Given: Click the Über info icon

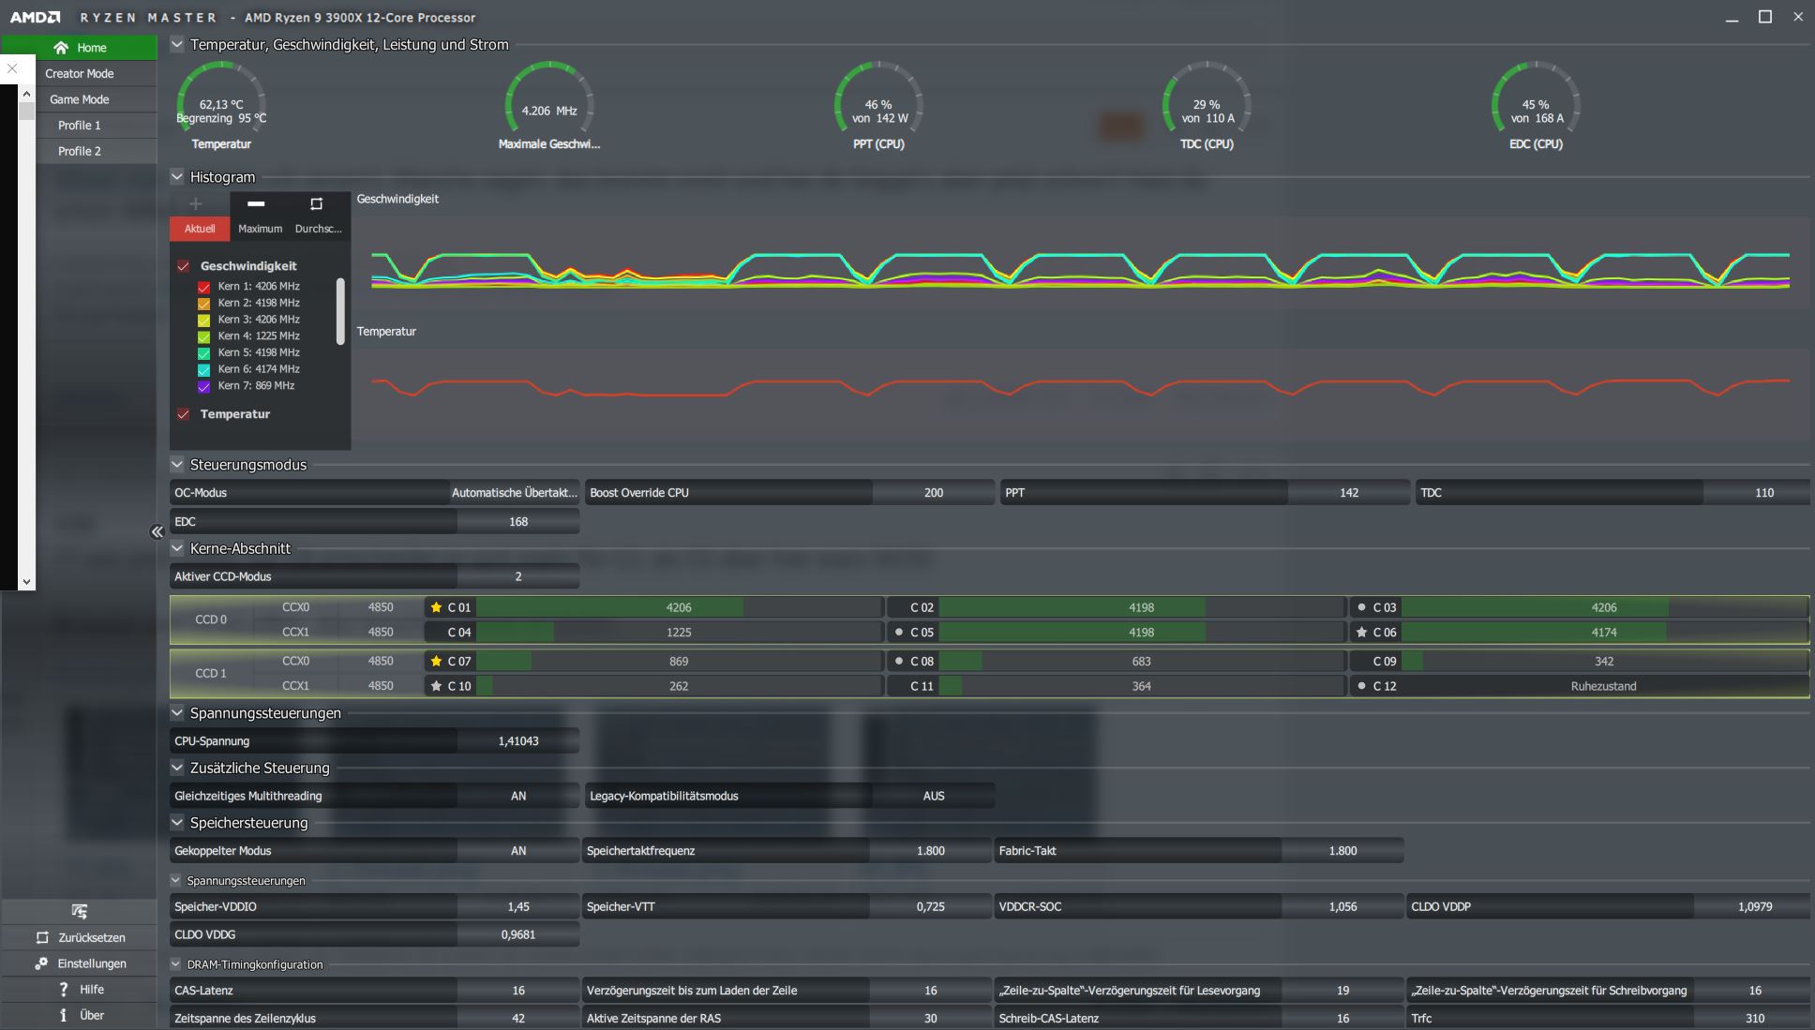Looking at the screenshot, I should coord(63,1015).
